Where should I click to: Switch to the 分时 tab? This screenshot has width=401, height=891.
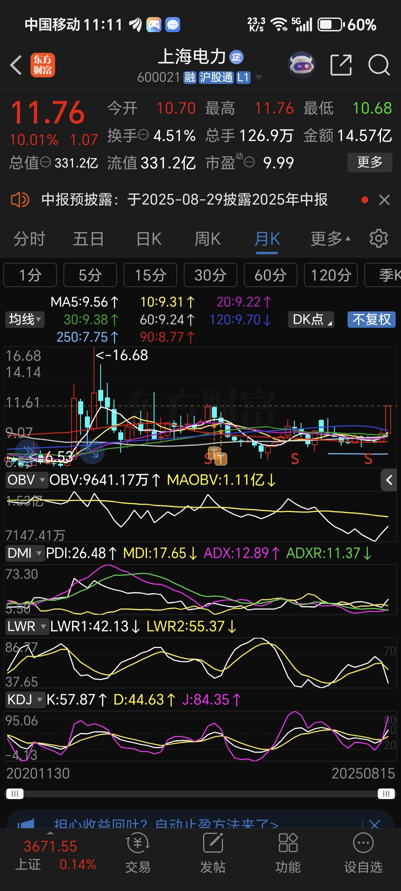pos(29,239)
